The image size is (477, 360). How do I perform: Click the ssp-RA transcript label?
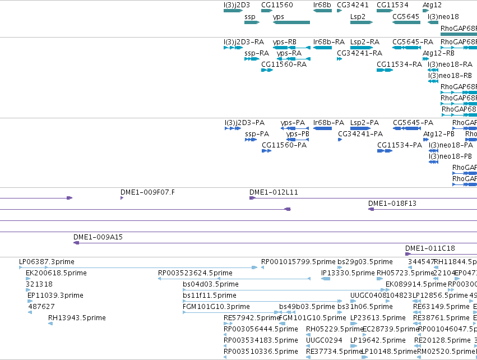257,53
